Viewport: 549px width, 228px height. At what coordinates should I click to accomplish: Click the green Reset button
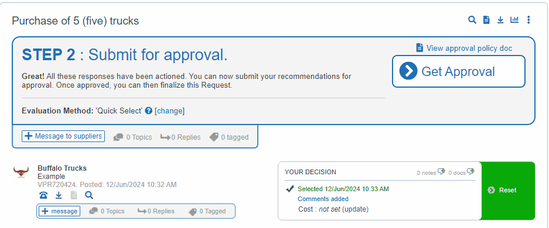click(x=507, y=190)
